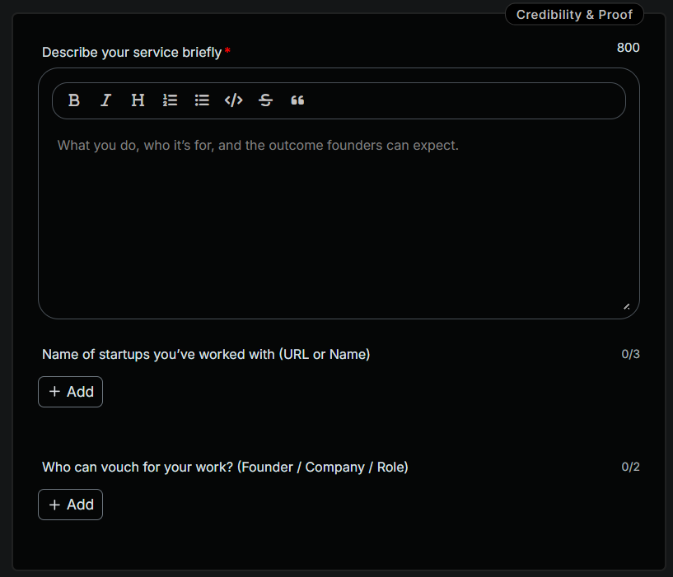Click the 'Name of startups' field label

point(206,354)
